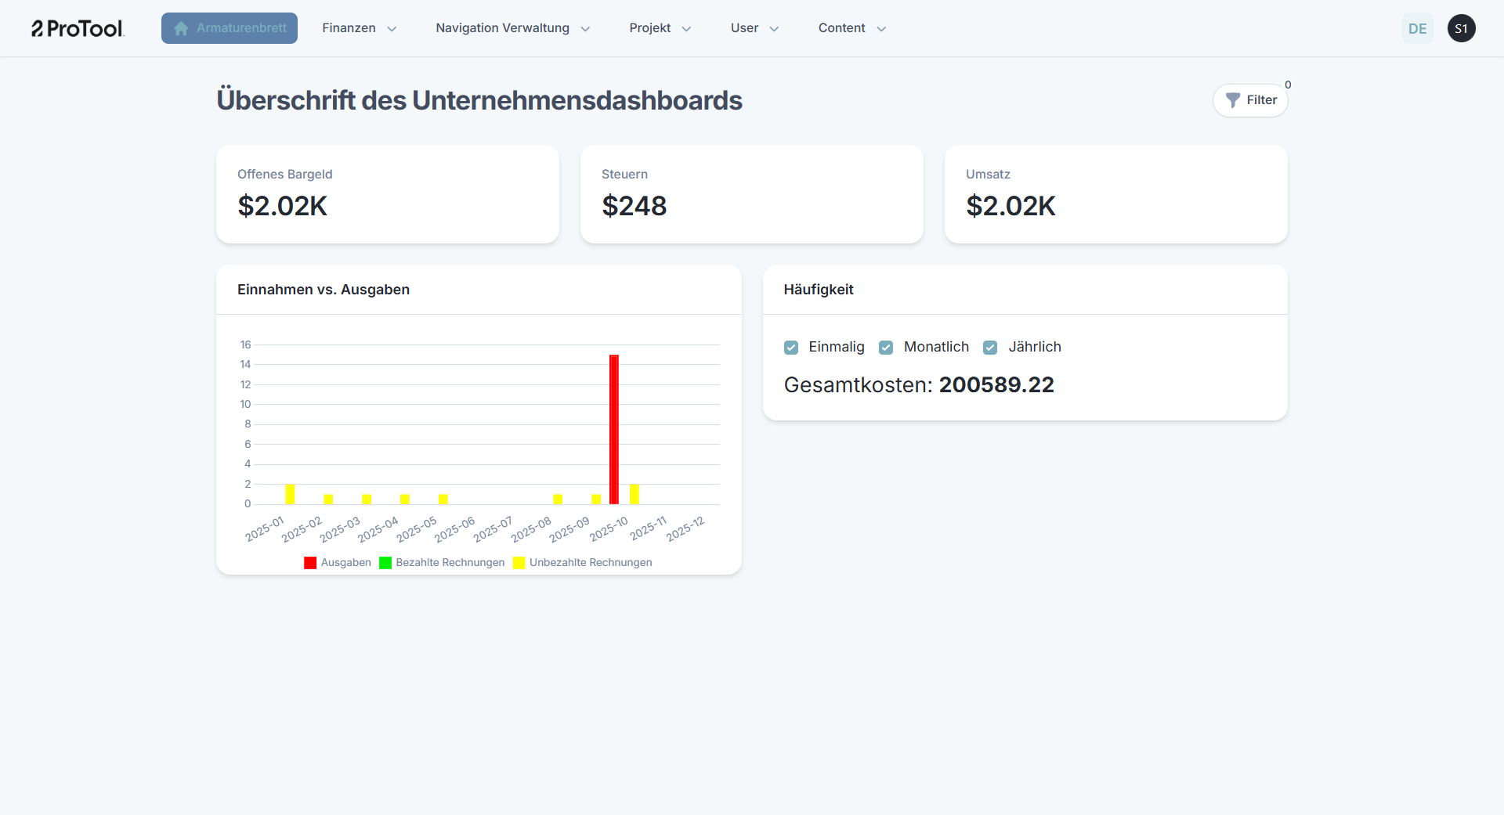Click the 2ProTool logo
Viewport: 1504px width, 815px height.
78,29
